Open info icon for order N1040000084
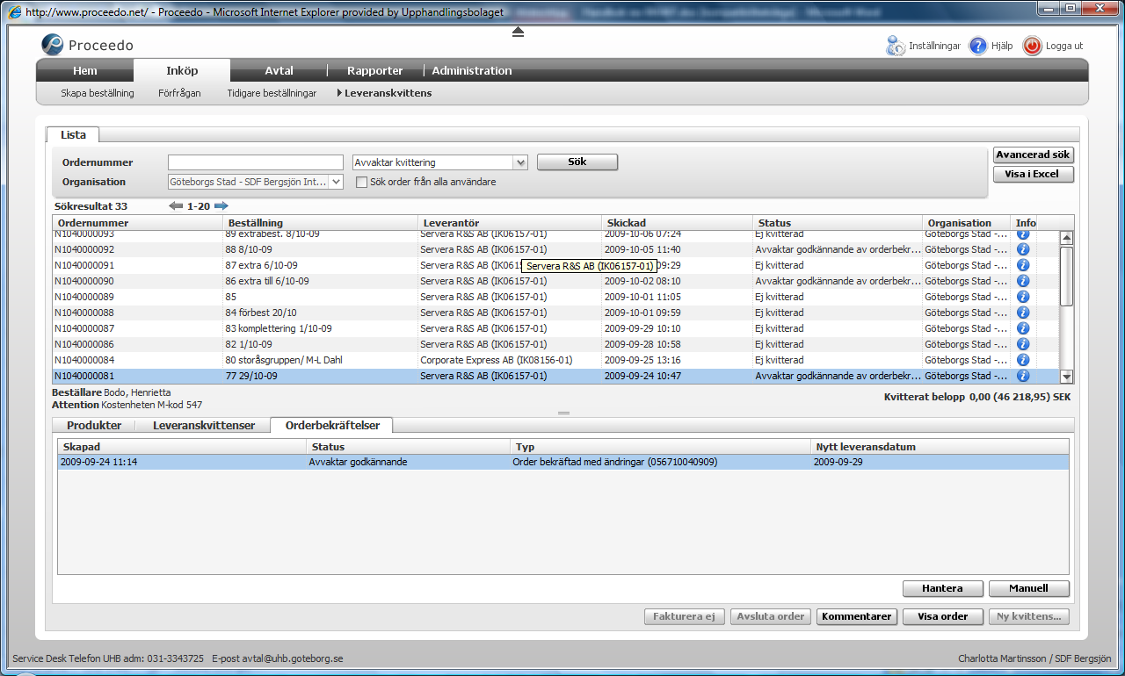The height and width of the screenshot is (676, 1125). (x=1023, y=360)
